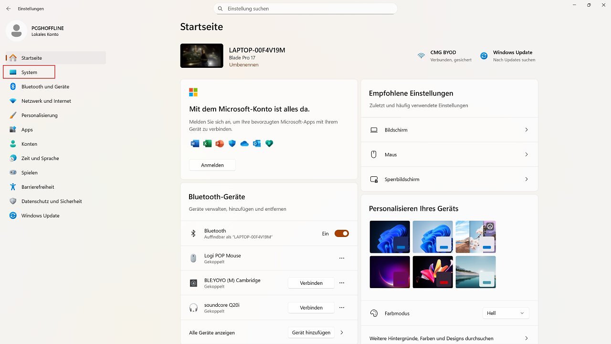Click the Windows Update sidebar icon
This screenshot has height=344, width=611.
[x=13, y=215]
